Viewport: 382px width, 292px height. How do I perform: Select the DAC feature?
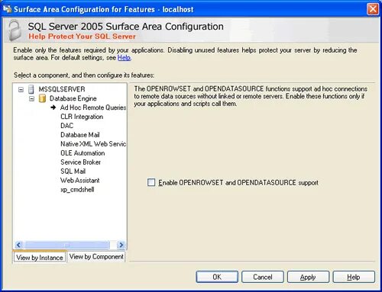[x=66, y=126]
